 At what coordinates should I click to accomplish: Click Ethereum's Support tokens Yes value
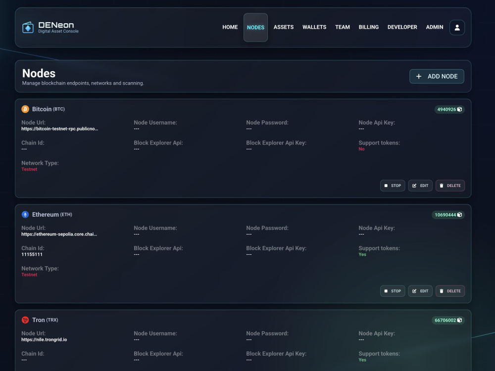(x=362, y=255)
